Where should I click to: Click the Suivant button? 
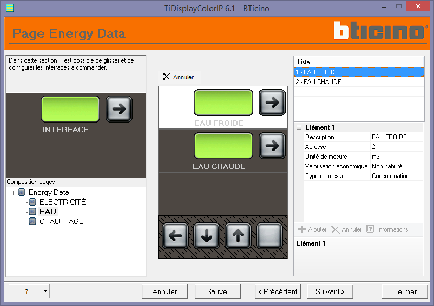(x=330, y=291)
